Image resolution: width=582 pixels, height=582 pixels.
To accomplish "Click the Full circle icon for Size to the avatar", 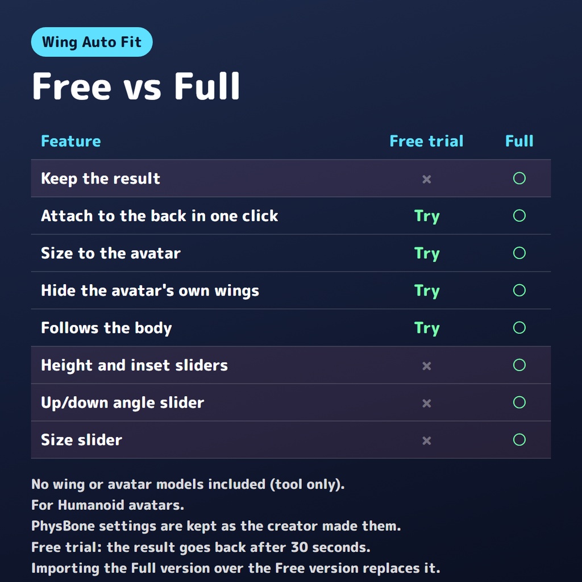I will (519, 253).
